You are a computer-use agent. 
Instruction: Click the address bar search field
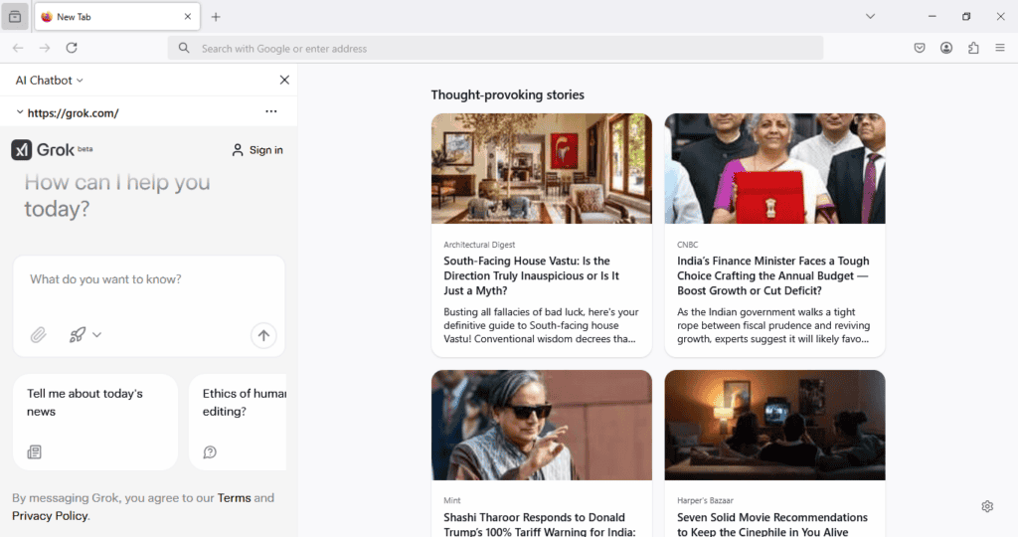[495, 48]
